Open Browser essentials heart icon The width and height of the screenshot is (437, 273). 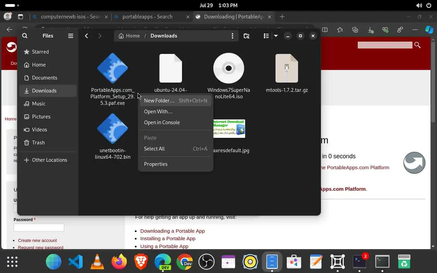coord(385,30)
